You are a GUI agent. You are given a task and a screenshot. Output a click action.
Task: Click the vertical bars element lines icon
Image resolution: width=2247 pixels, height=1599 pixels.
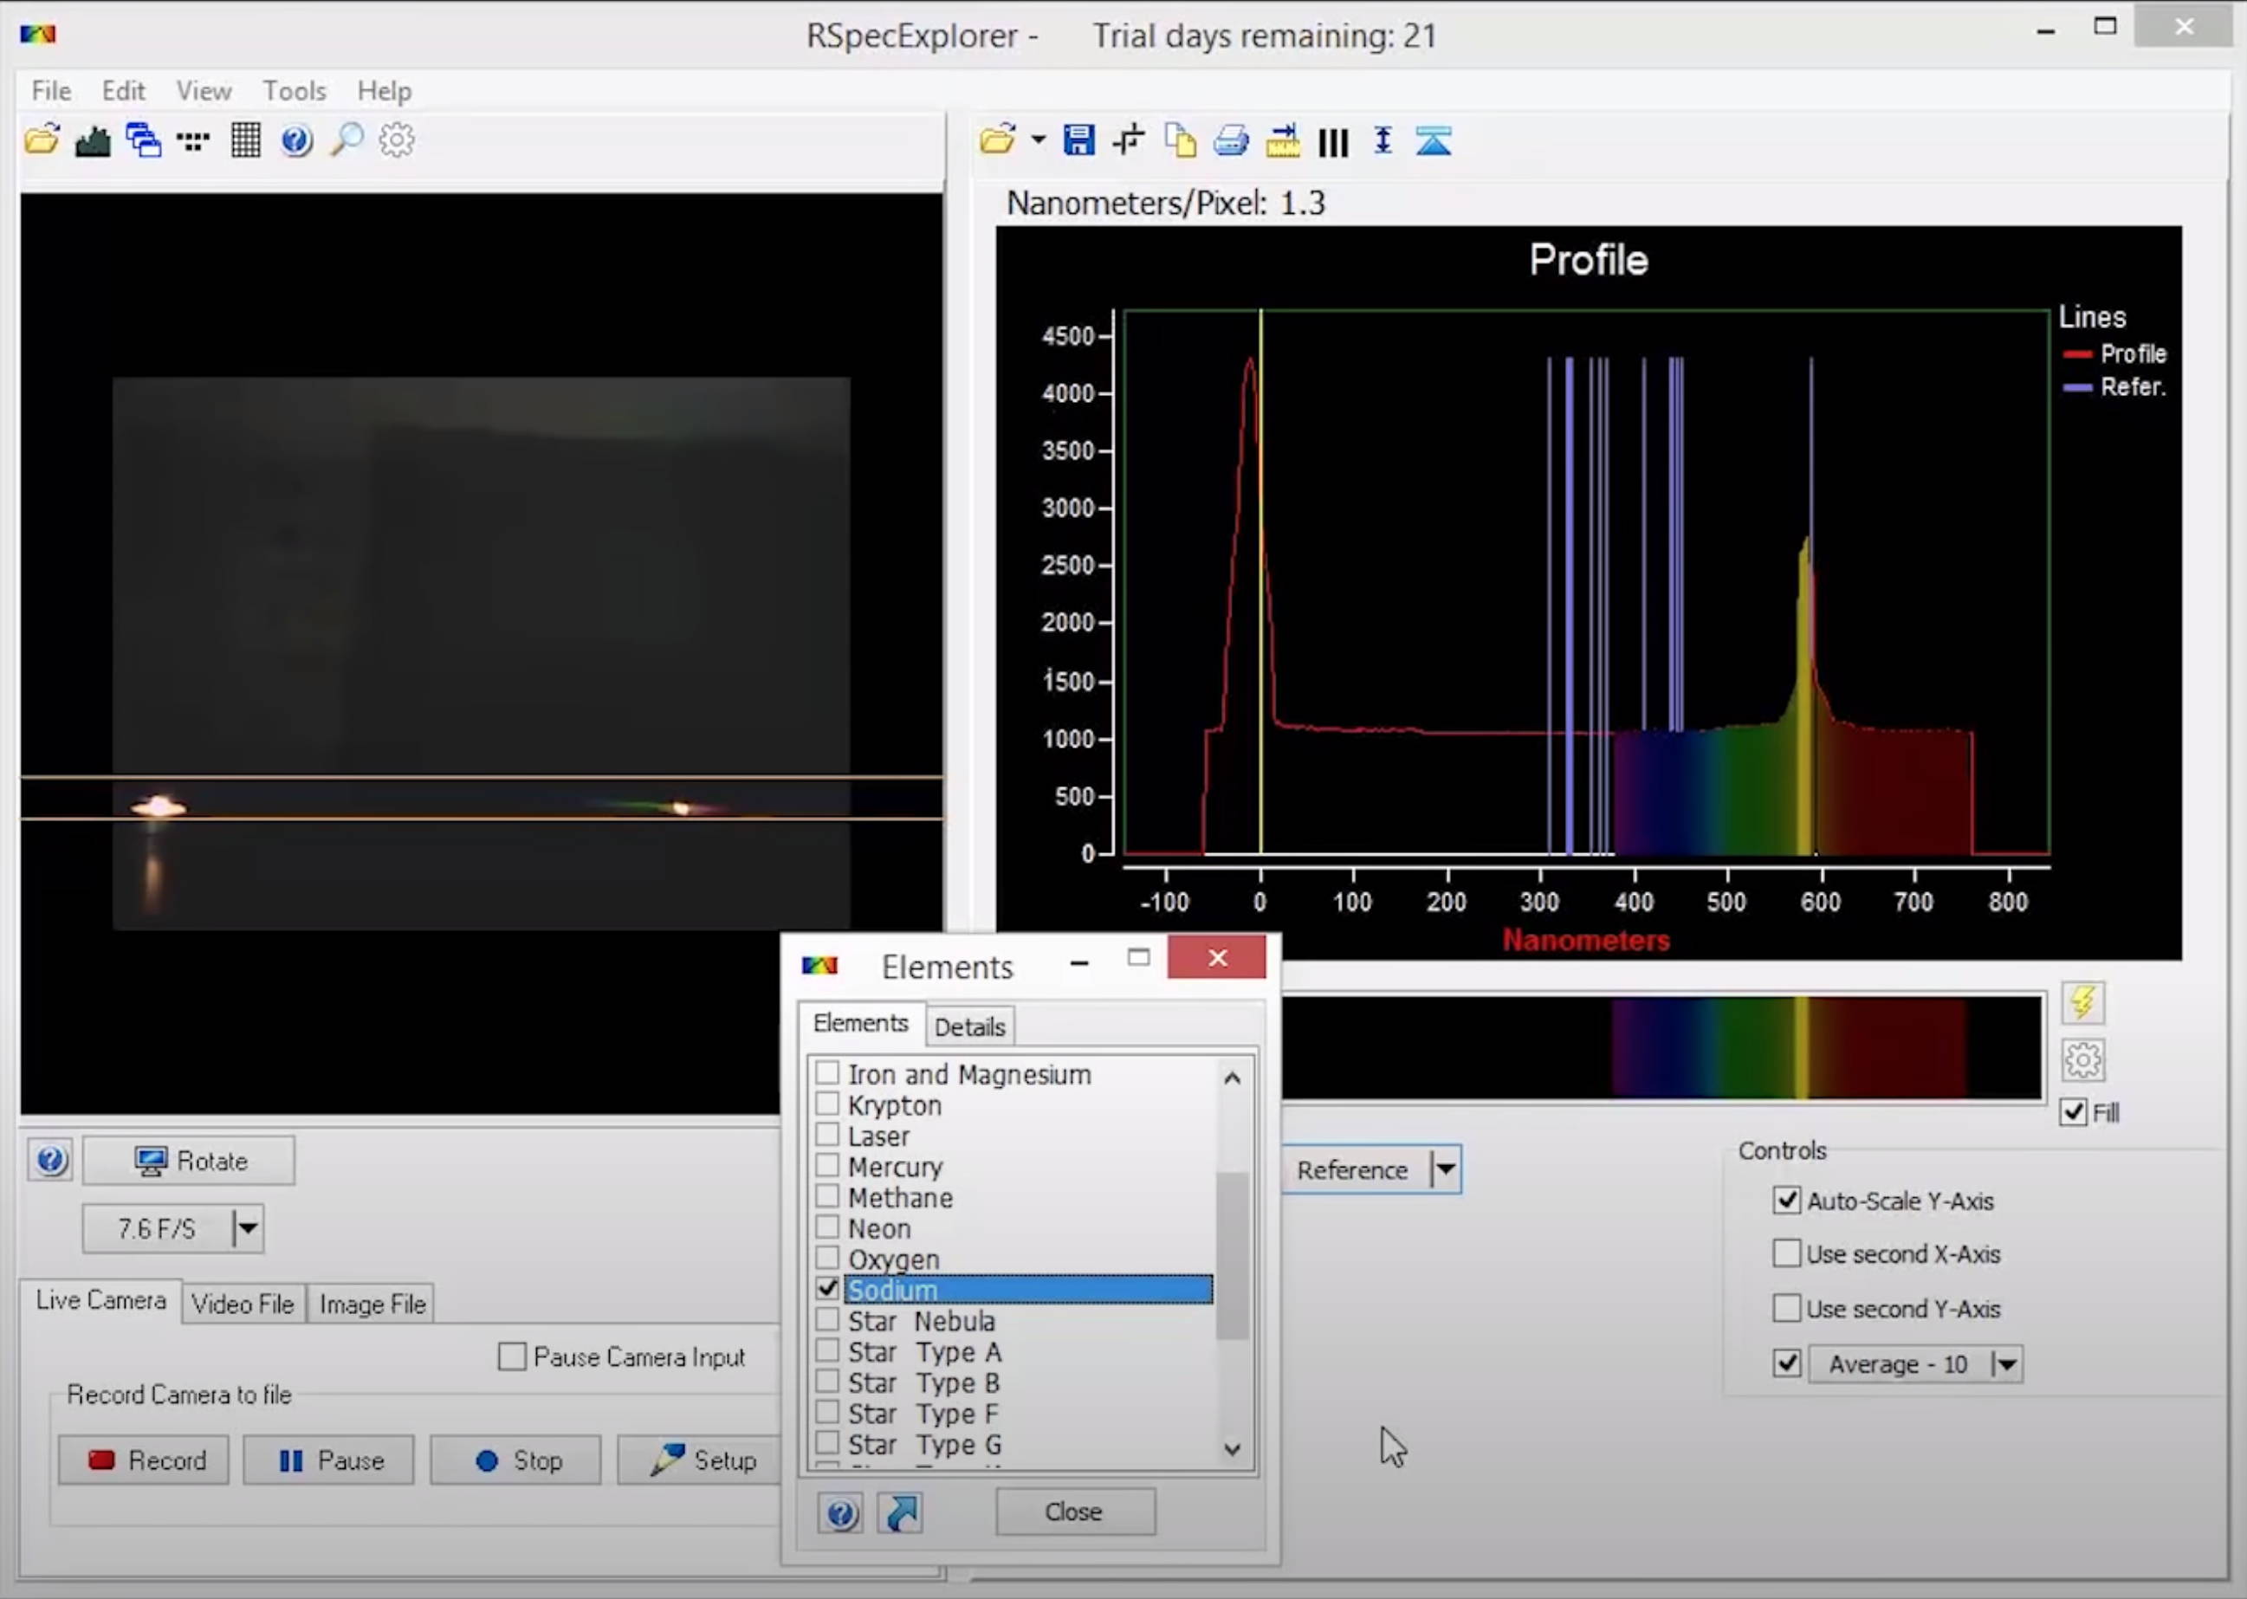[1333, 143]
